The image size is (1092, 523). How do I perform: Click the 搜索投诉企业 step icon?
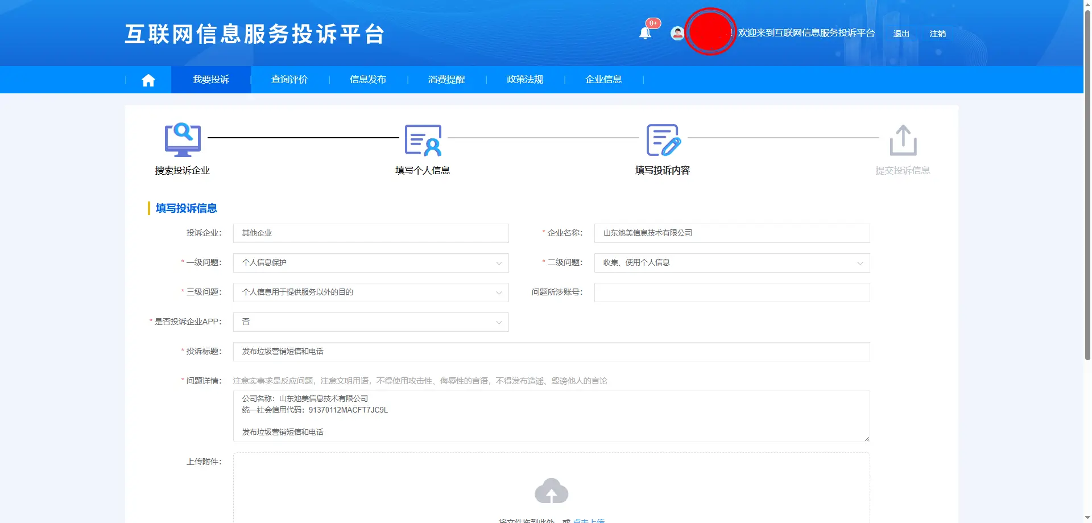(x=183, y=140)
